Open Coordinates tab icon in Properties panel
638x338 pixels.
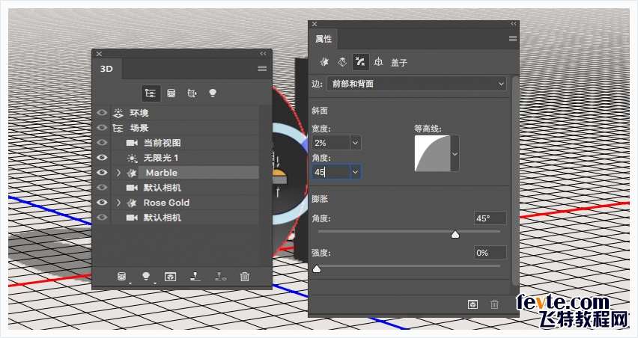(x=378, y=62)
